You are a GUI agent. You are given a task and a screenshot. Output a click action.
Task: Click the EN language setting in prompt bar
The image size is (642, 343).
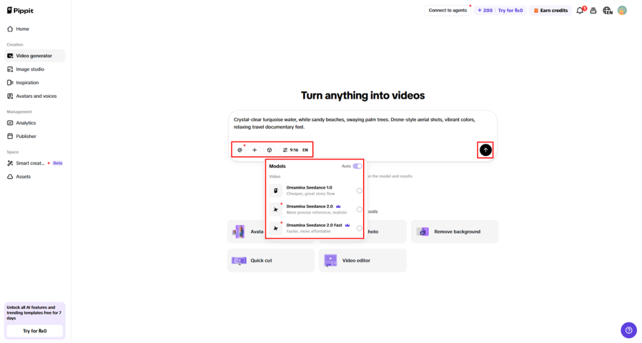pyautogui.click(x=305, y=150)
